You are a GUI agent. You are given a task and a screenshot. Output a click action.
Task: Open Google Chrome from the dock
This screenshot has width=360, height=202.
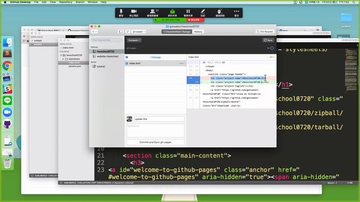pyautogui.click(x=7, y=66)
